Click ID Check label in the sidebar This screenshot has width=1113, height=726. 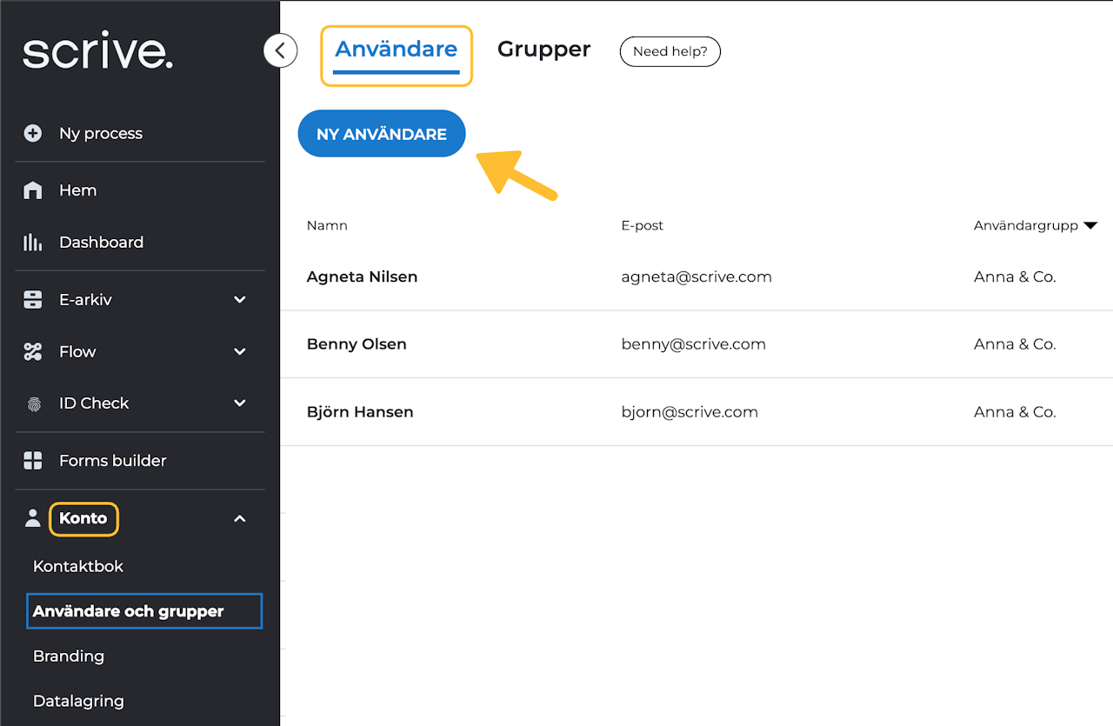coord(94,403)
